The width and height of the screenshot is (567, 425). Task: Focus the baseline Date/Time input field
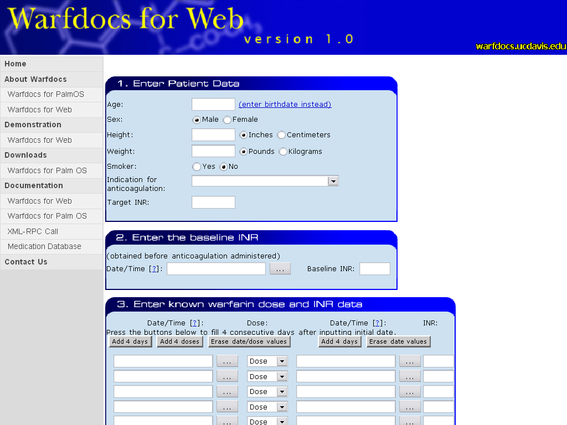(x=217, y=269)
